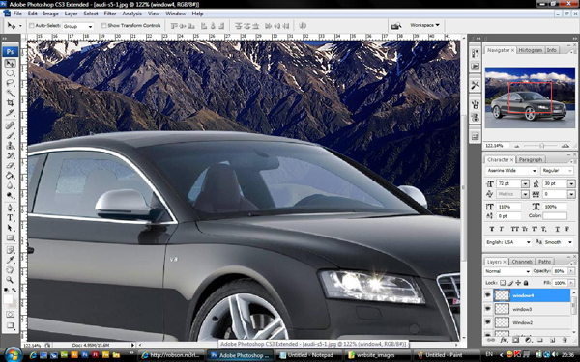
Task: Select the Paint Bucket tool
Action: [10, 175]
